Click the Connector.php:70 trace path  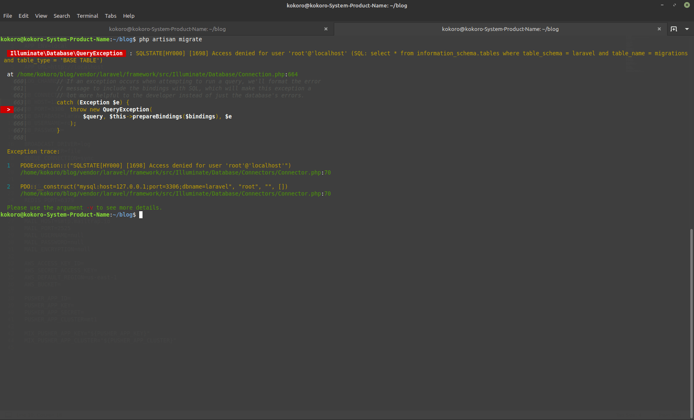[175, 172]
